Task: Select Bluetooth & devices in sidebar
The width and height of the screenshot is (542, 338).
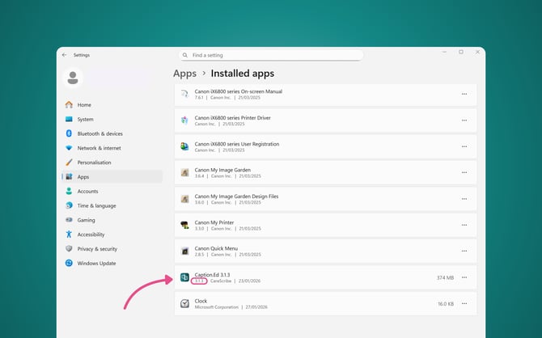Action: point(100,133)
